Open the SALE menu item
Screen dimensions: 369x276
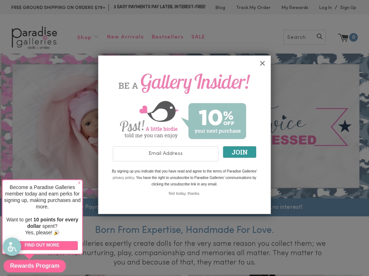(198, 37)
